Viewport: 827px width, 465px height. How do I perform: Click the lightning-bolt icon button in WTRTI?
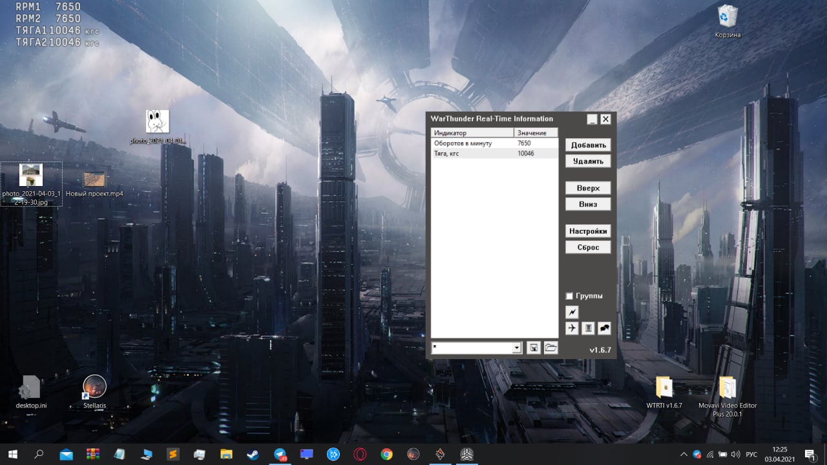tap(572, 312)
